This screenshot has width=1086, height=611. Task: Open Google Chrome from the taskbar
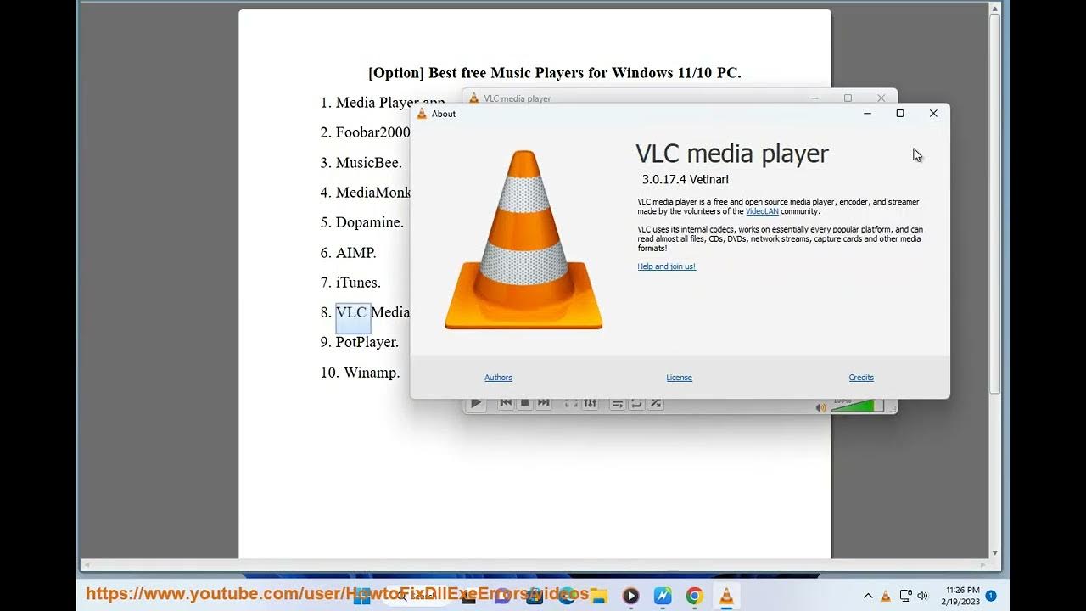(694, 596)
